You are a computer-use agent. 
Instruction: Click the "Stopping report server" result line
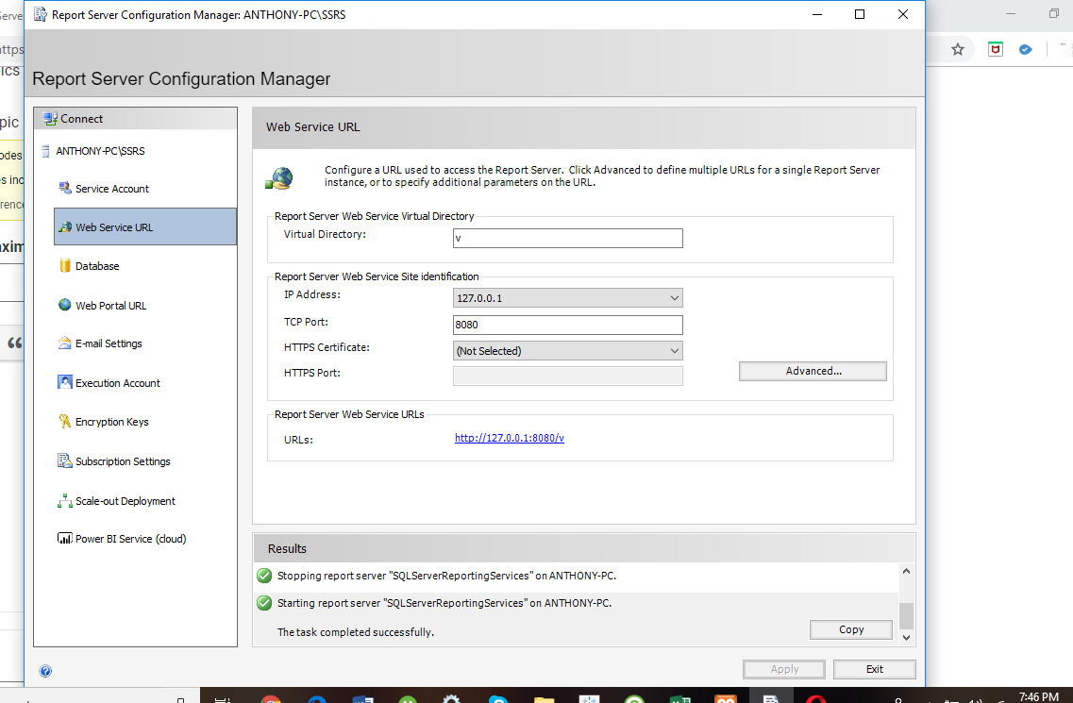pyautogui.click(x=446, y=576)
